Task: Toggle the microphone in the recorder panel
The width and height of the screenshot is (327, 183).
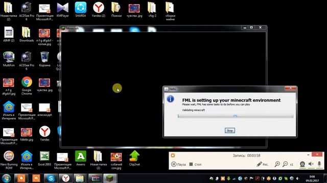Action: coord(319,164)
